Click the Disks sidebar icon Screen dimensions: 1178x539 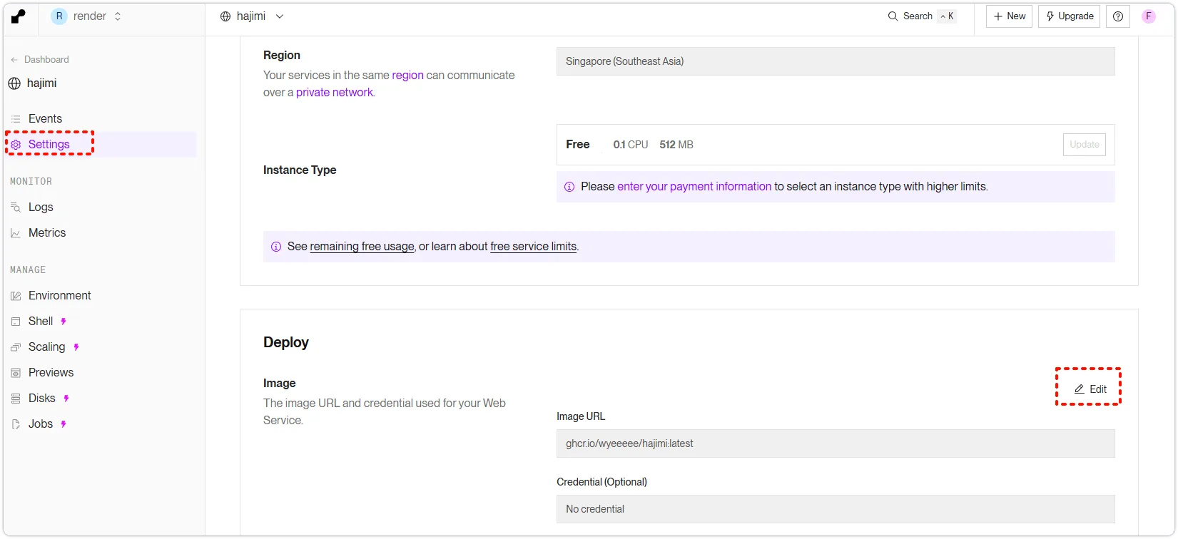[16, 399]
